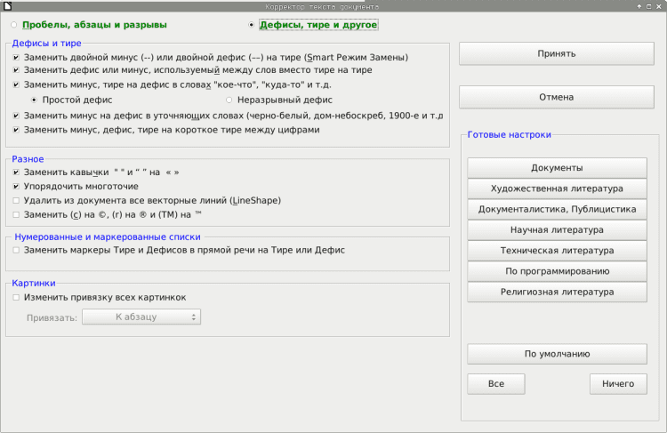The image size is (667, 433).
Task: Maximize the document corrector window
Action: [648, 6]
